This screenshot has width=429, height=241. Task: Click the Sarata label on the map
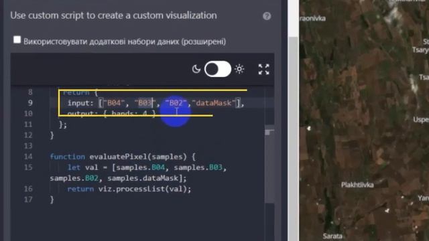(x=332, y=236)
